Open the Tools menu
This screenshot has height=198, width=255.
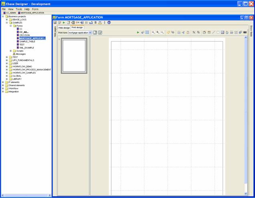(19, 9)
